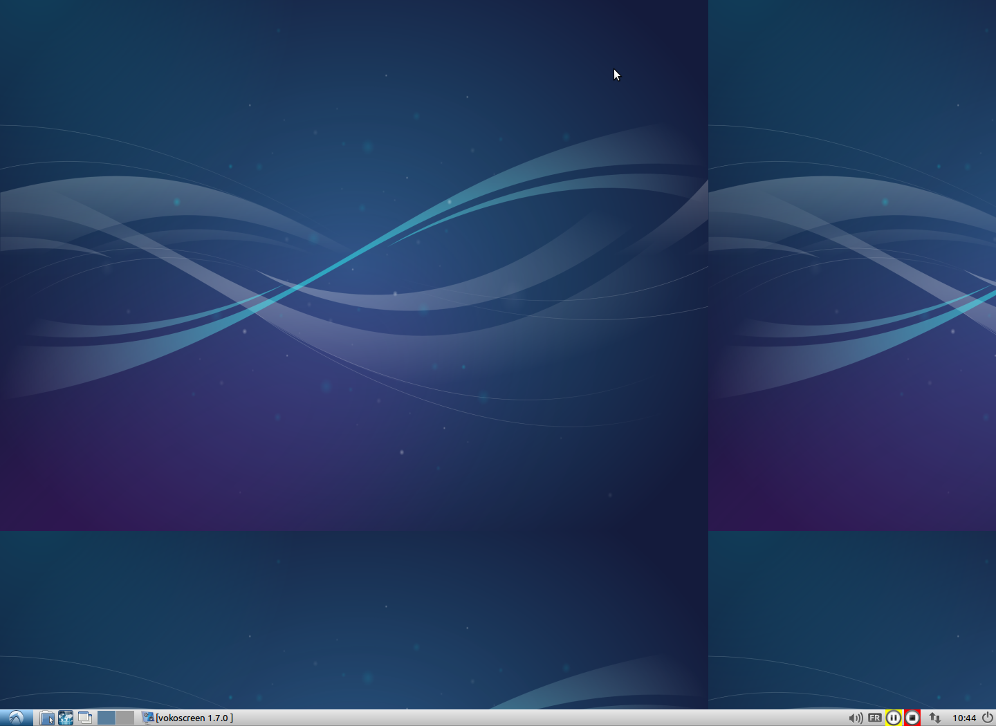Viewport: 996px width, 726px height.
Task: Open the web browser globe icon
Action: pos(66,718)
